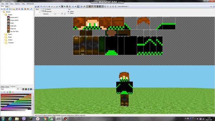Open the View menu

tap(11, 4)
